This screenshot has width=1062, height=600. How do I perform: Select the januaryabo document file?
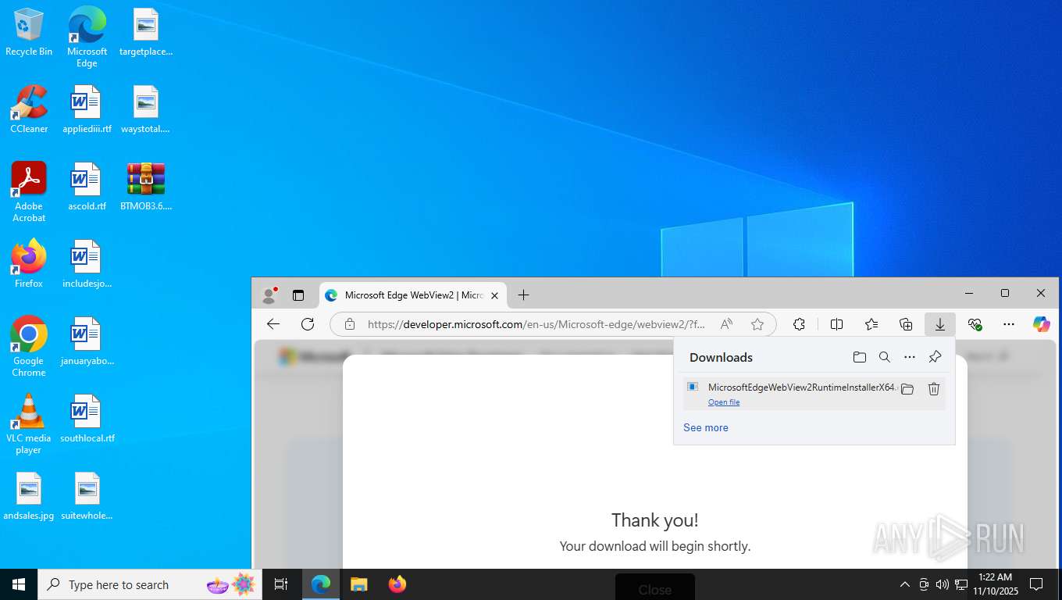[87, 341]
